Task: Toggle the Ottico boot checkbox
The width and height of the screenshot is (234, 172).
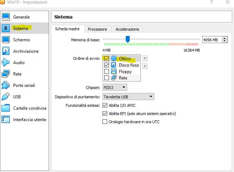Action: pos(106,58)
